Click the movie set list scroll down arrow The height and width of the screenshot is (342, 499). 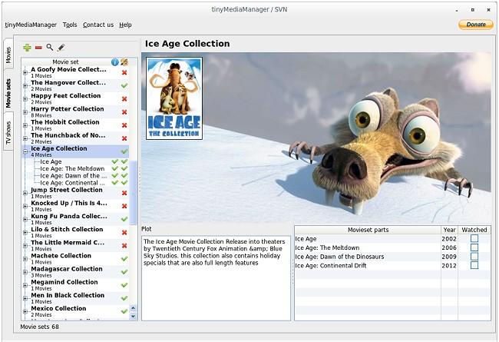coord(133,316)
